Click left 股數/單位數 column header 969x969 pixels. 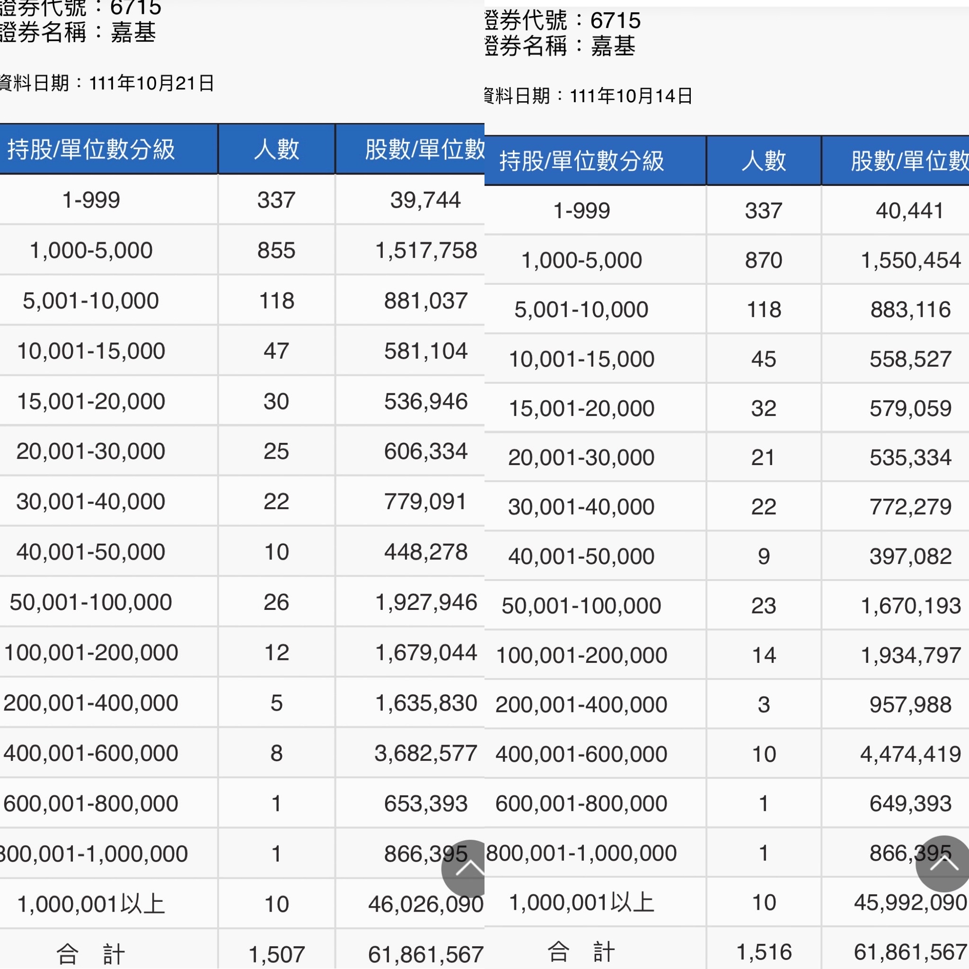point(424,150)
